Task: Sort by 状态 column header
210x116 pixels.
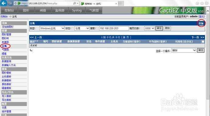Action: click(89, 41)
